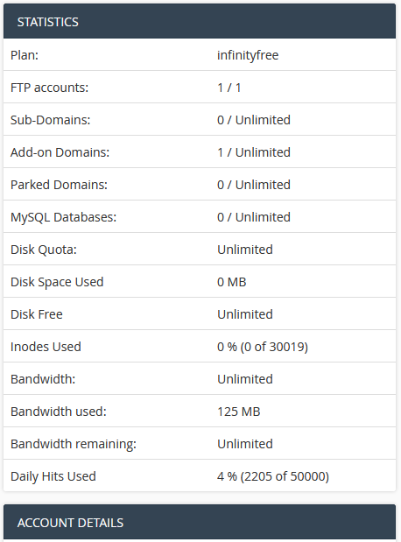Click the Bandwidth remaining label
401x542 pixels.
tap(74, 444)
